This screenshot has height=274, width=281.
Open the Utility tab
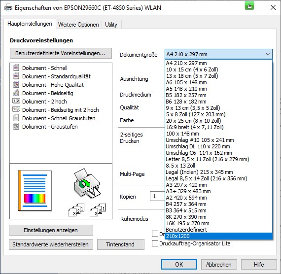click(x=111, y=25)
